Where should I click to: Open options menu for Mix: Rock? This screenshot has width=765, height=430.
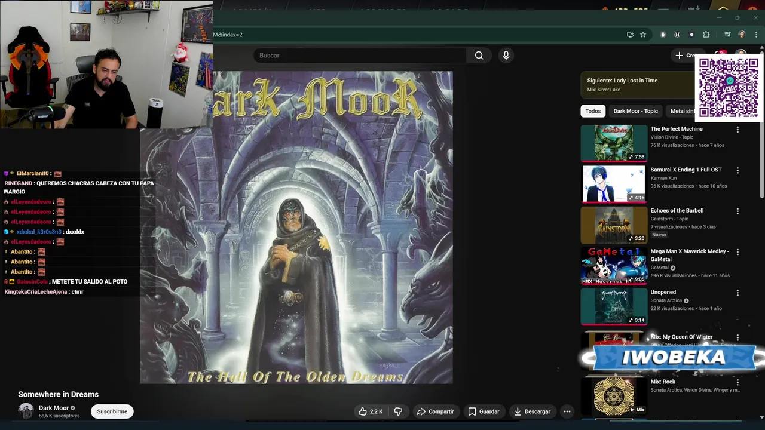point(738,382)
